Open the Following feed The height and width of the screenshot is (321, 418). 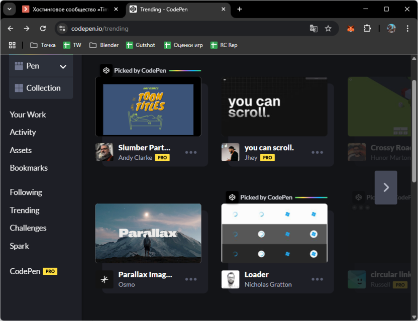(x=26, y=192)
